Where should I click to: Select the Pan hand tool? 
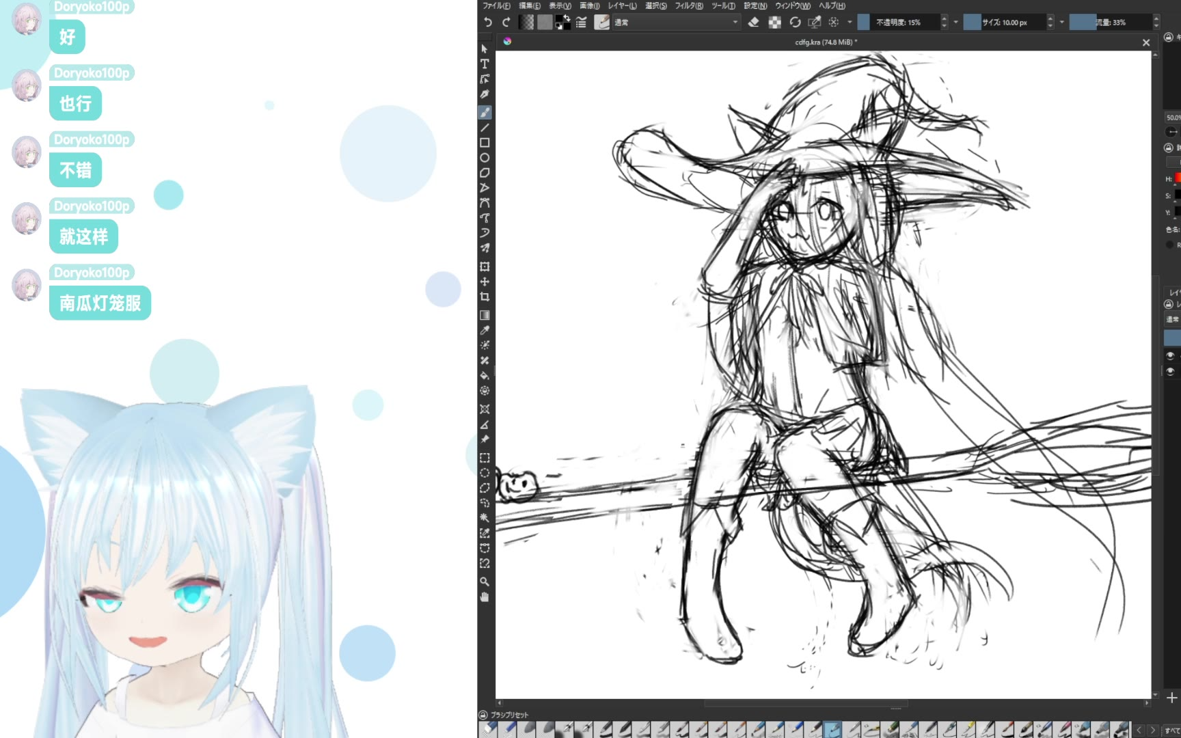(x=485, y=597)
